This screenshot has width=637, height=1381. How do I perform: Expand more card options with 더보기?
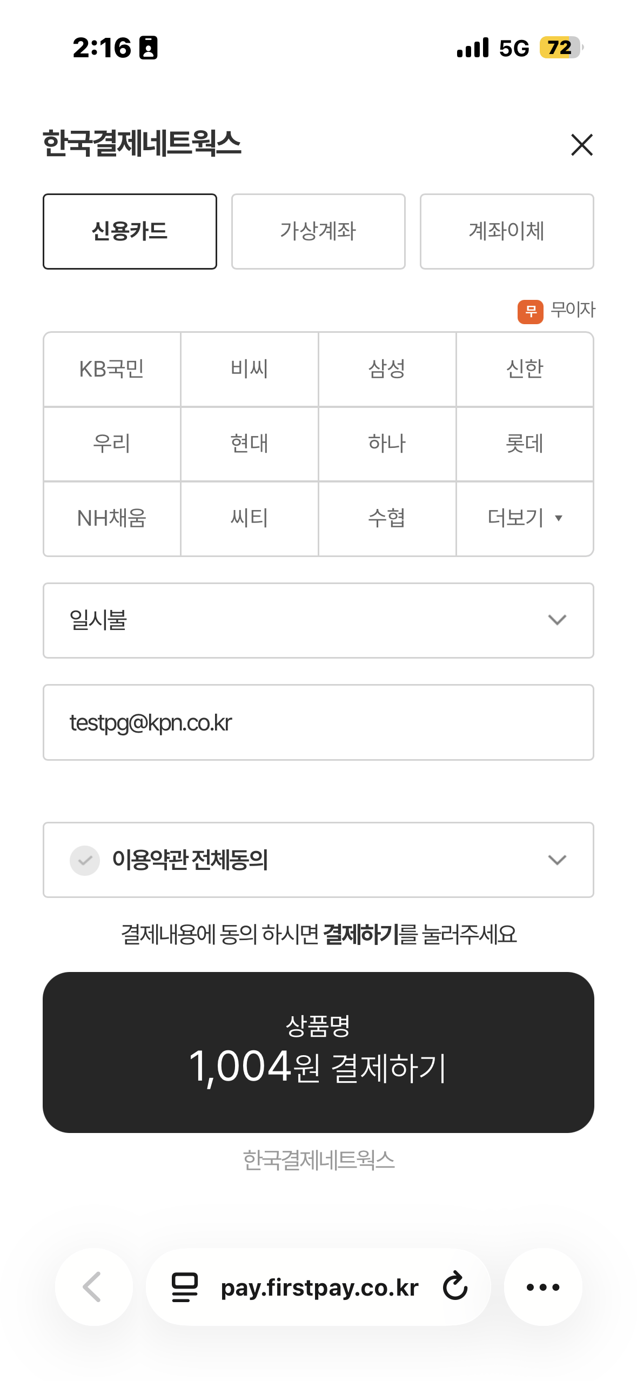click(525, 518)
